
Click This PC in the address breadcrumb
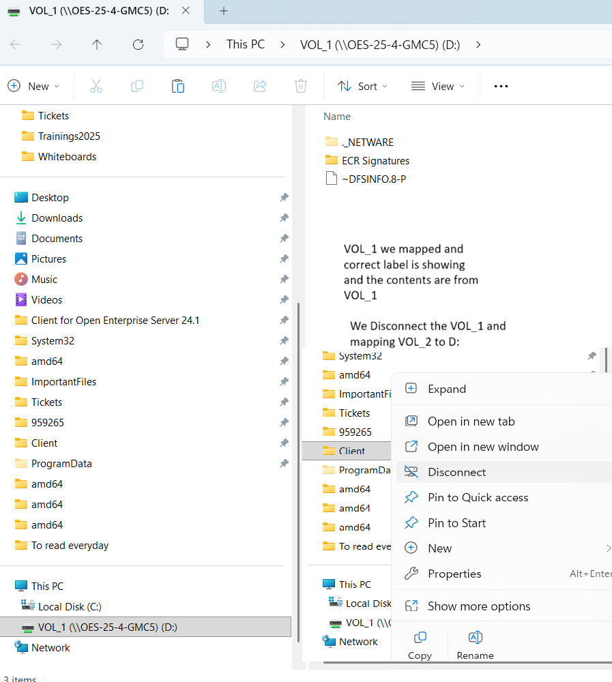click(x=245, y=44)
